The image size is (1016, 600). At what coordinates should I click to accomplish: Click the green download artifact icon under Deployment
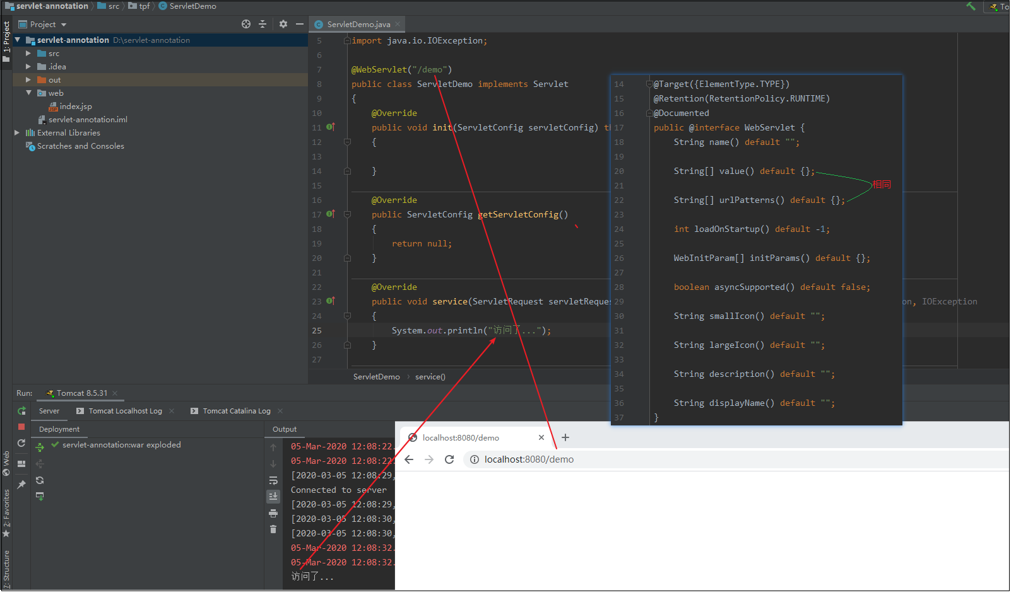click(x=40, y=497)
